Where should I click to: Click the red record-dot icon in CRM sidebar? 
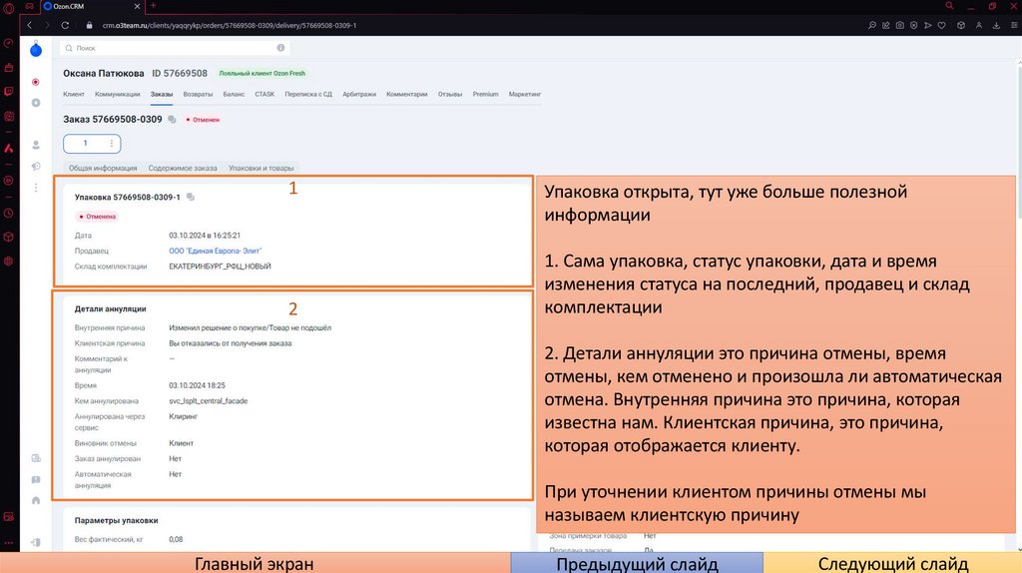tap(36, 82)
